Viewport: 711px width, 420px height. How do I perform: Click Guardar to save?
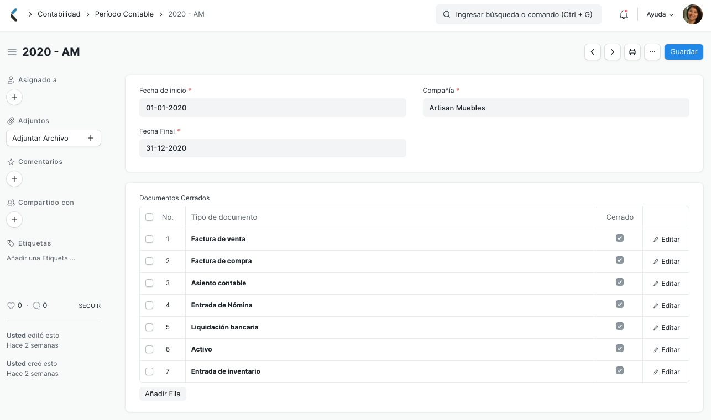[x=684, y=52]
